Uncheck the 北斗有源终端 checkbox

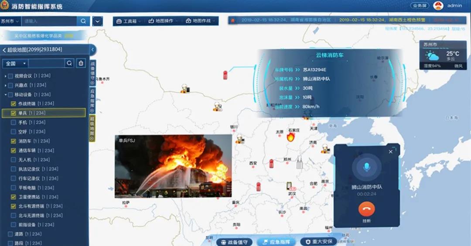click(14, 206)
